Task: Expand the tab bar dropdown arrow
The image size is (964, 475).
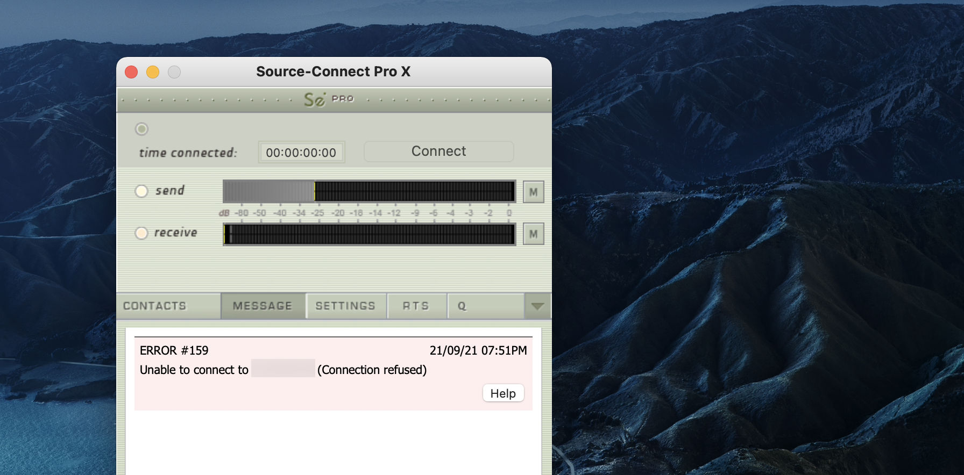Action: (537, 306)
